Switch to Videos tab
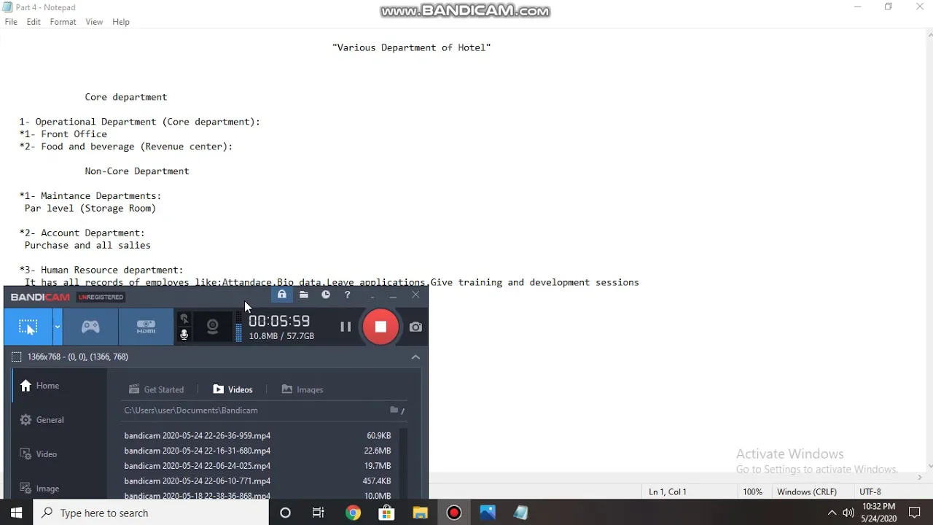This screenshot has height=525, width=933. pos(233,389)
